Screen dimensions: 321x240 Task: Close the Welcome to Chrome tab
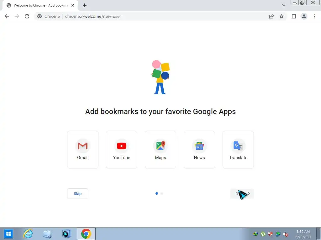(73, 6)
